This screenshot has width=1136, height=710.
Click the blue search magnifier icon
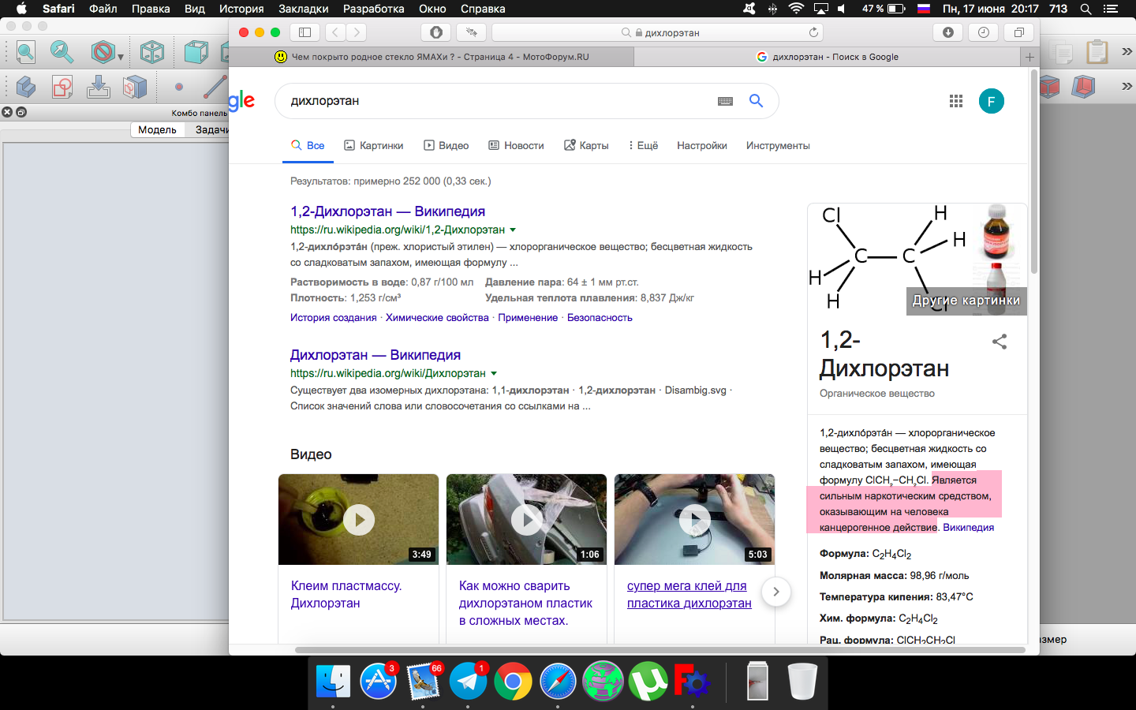756,101
